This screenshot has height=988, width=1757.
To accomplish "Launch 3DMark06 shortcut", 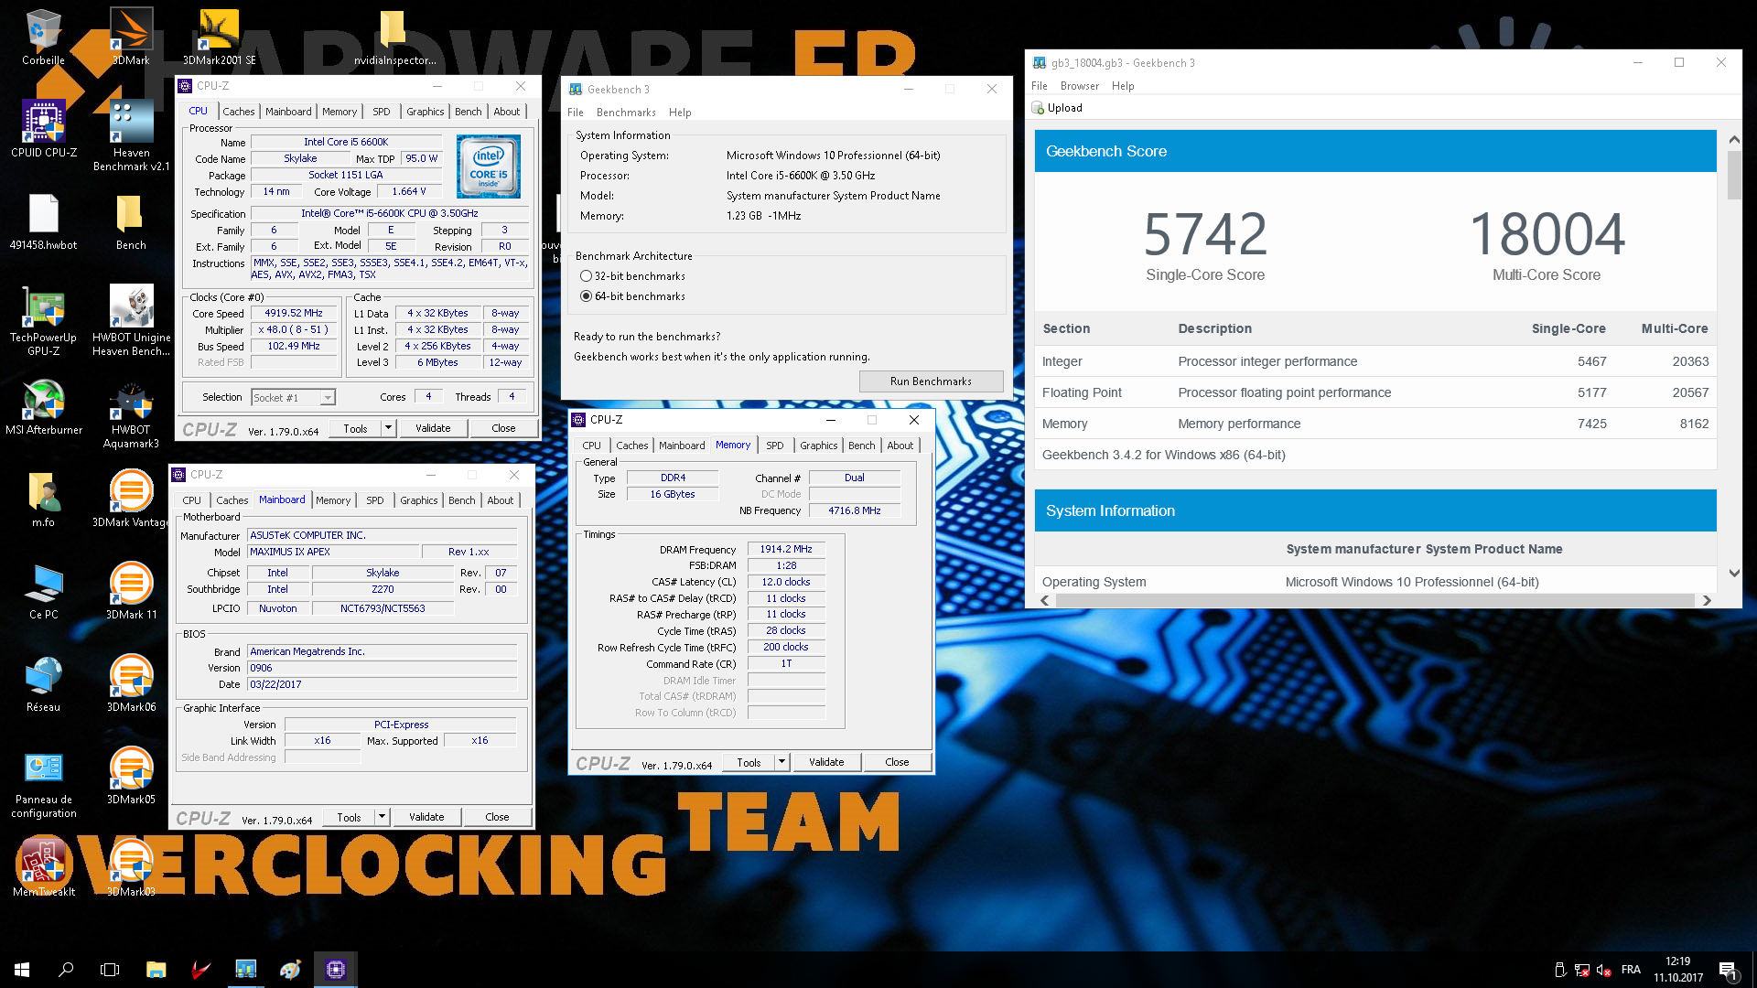I will [x=131, y=683].
